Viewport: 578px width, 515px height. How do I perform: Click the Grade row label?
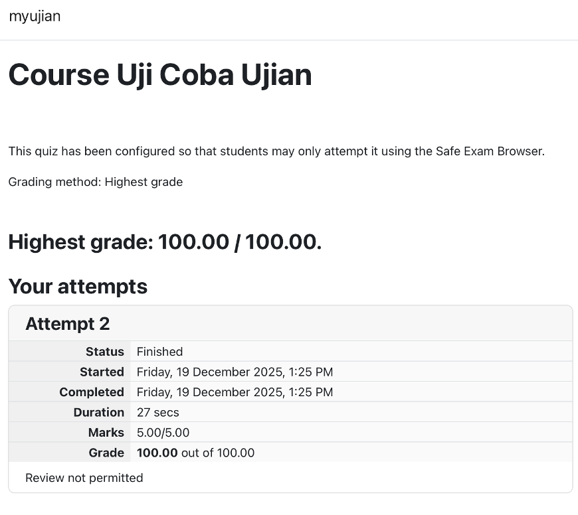106,453
